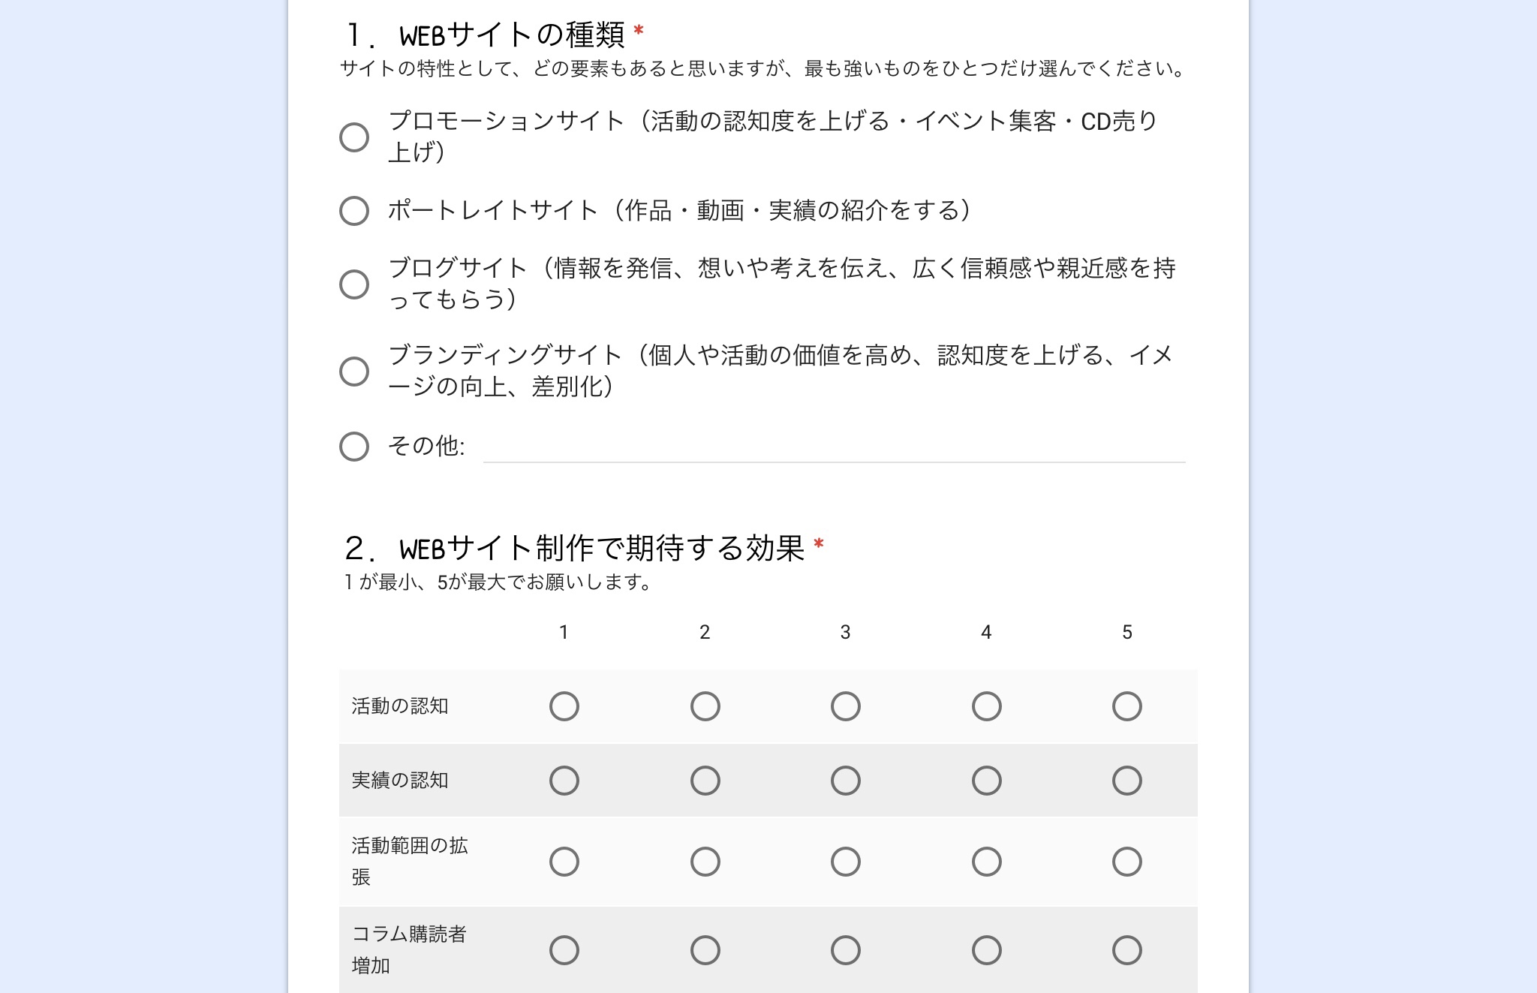Rate 活動の認知 as 5
This screenshot has height=993, width=1537.
(x=1127, y=706)
